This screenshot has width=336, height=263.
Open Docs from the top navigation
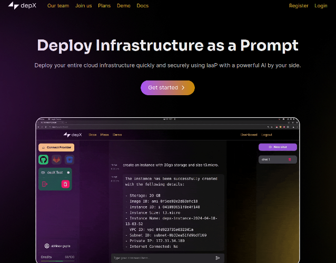143,6
